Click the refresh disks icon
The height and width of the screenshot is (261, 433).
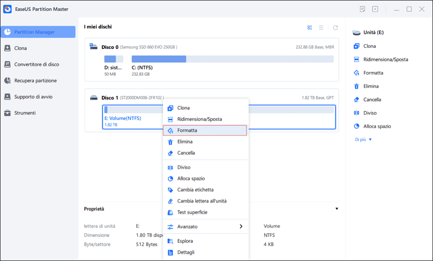pos(335,28)
